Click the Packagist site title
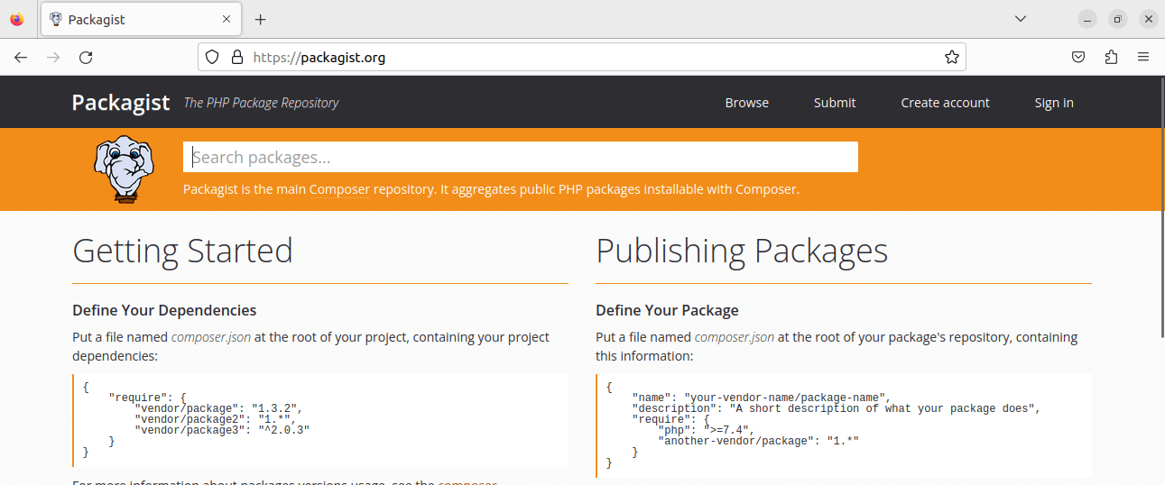This screenshot has width=1165, height=485. 121,103
